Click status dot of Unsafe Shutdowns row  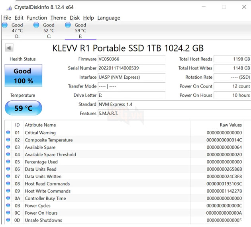[8, 220]
